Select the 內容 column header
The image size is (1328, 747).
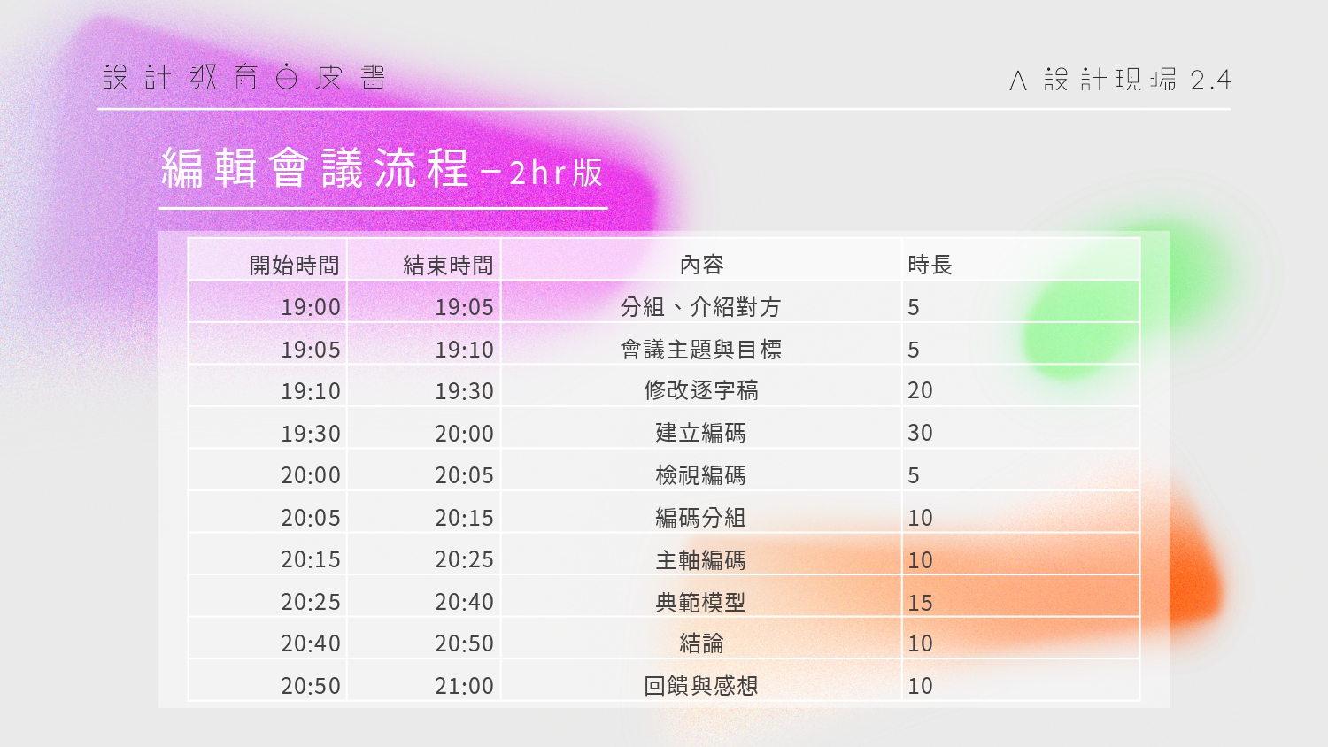click(701, 265)
